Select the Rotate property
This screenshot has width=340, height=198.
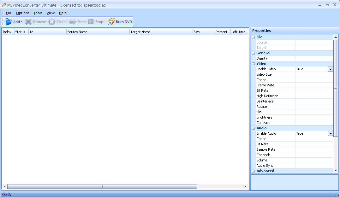[x=295, y=107]
